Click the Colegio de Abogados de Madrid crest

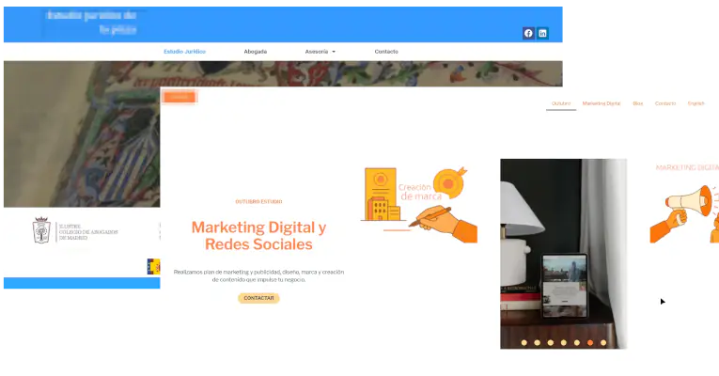42,230
